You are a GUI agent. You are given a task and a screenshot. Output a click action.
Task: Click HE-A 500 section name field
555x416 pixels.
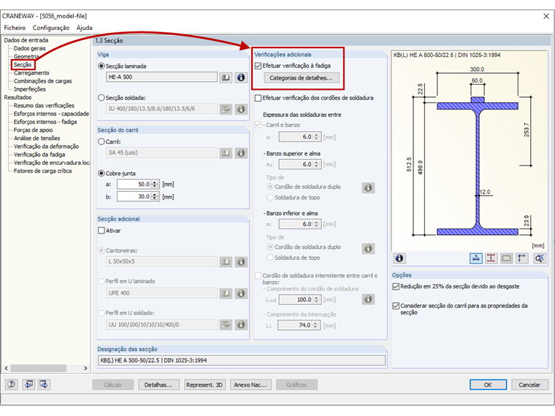[x=162, y=77]
